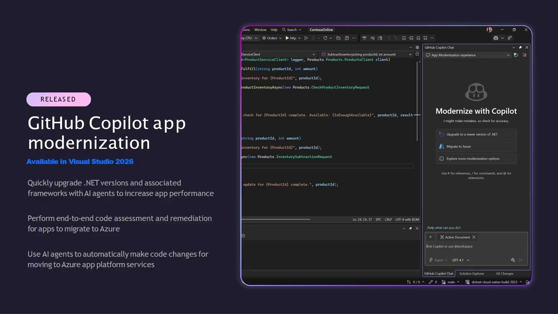The height and width of the screenshot is (314, 558).
Task: Click the Ask Copilot chat input field
Action: click(x=476, y=246)
